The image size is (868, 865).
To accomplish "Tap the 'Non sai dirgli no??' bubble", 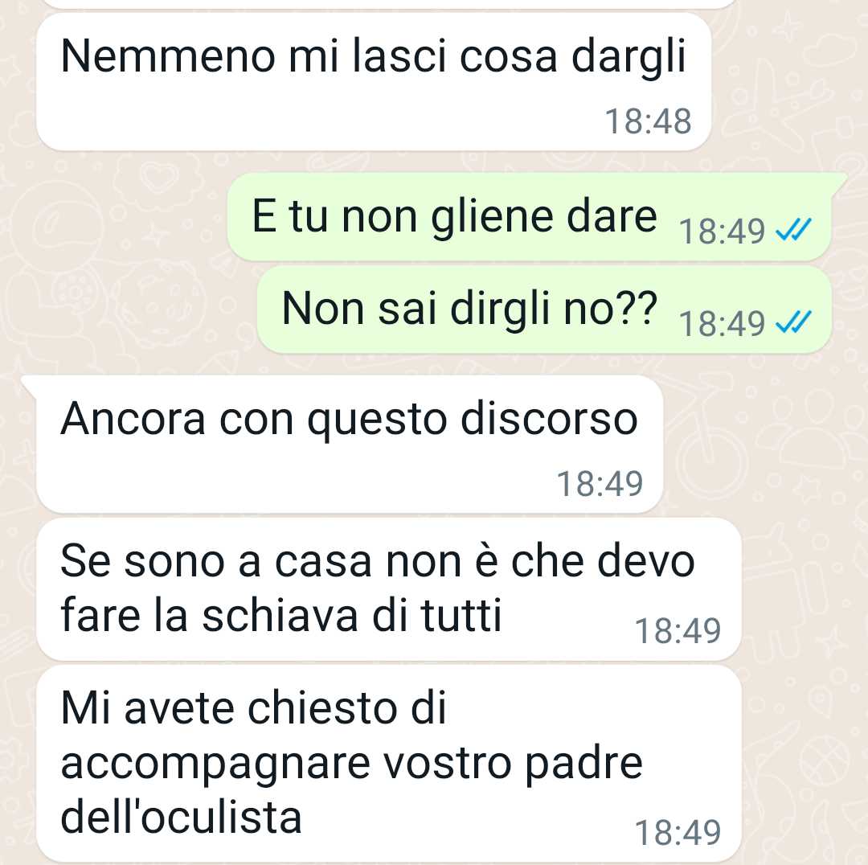I will pos(545,309).
